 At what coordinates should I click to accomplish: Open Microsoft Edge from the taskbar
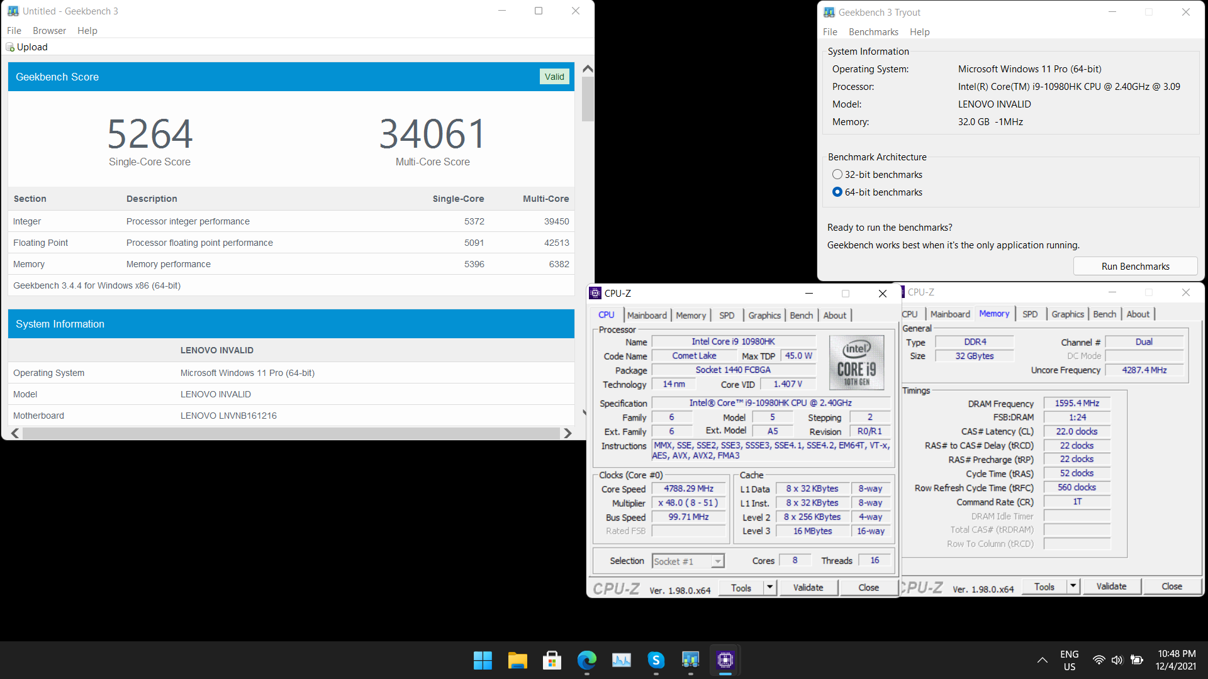pos(586,660)
